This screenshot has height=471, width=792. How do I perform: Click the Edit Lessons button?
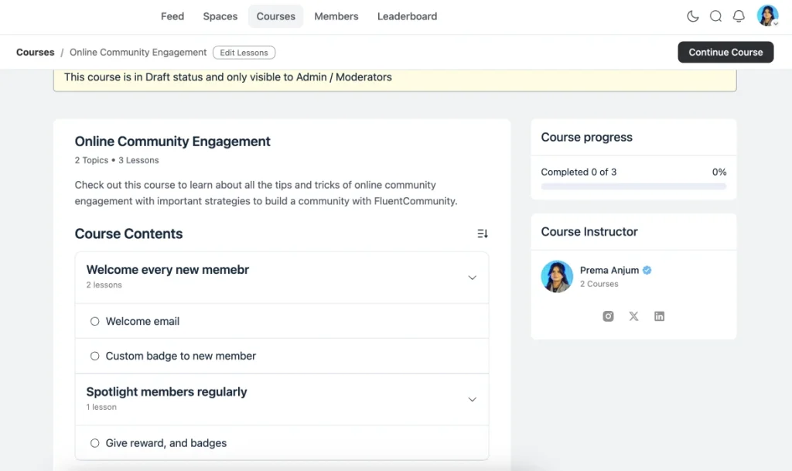point(244,53)
